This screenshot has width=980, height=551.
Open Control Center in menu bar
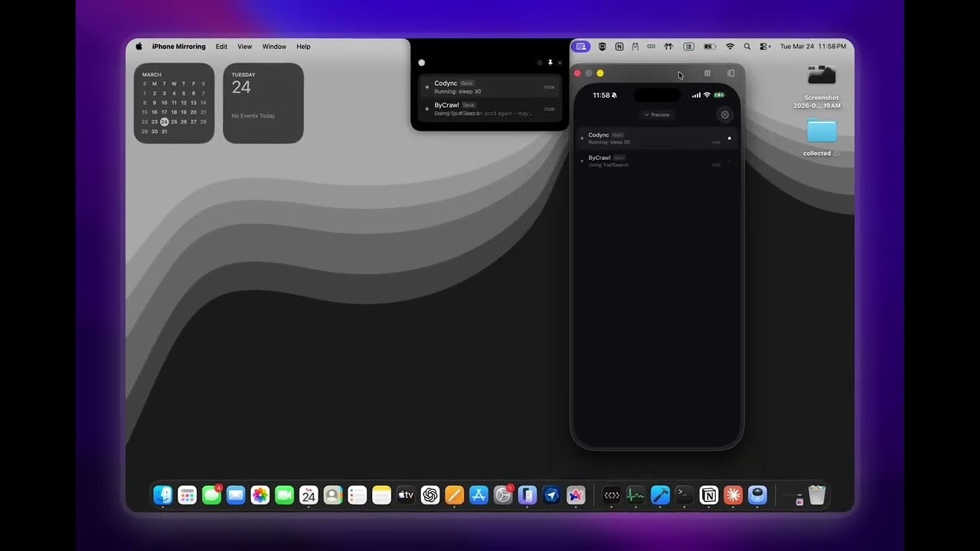pos(765,47)
